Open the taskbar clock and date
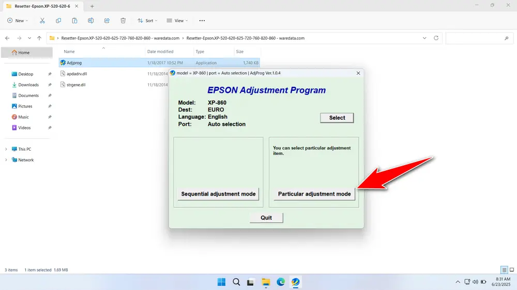 click(501, 282)
